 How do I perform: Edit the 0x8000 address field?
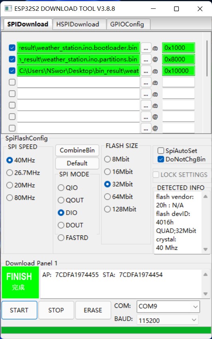[x=178, y=59]
